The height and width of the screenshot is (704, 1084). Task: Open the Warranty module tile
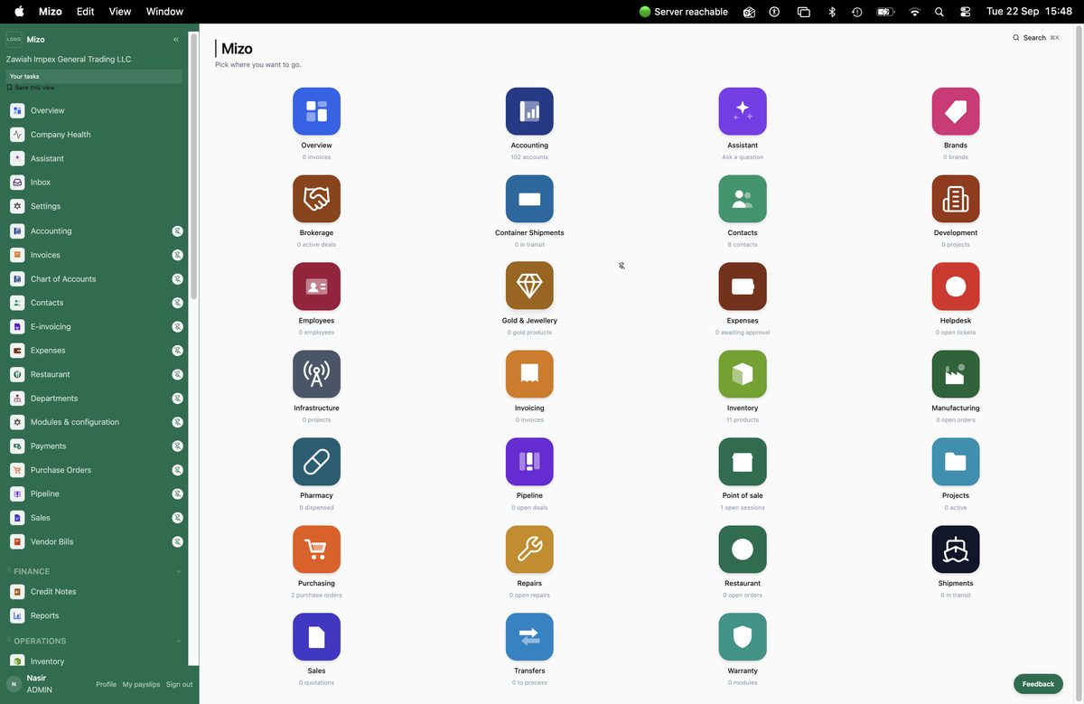click(743, 637)
